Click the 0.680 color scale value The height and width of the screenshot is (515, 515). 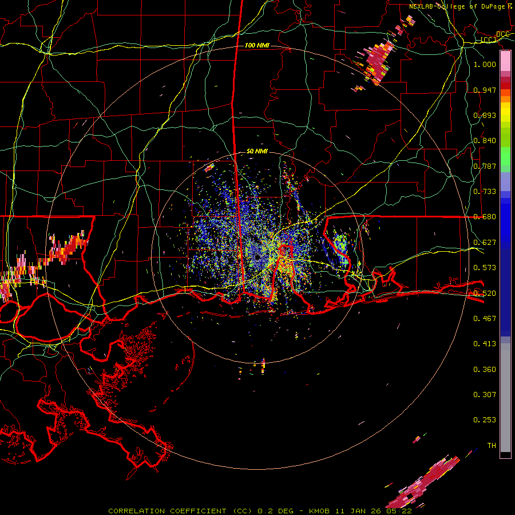coord(485,217)
